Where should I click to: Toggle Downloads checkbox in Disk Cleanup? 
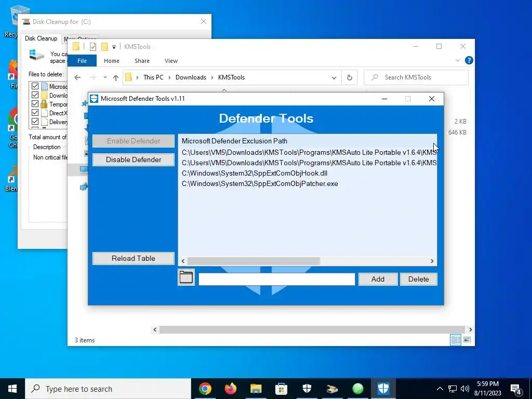pos(35,95)
